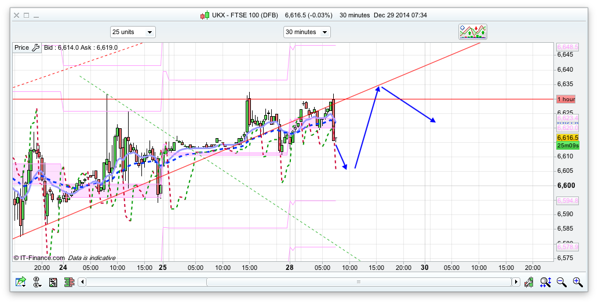Viewport: 598px width, 304px height.
Task: Click the candlestick icon left of zoom tools
Action: coord(529,282)
